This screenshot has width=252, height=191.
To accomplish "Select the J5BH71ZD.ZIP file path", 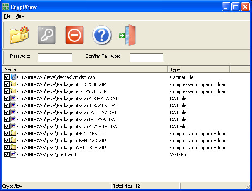I will tap(61, 141).
